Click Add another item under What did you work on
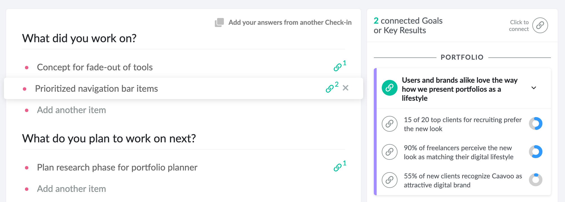Screen dimensions: 565x202 (x=71, y=110)
